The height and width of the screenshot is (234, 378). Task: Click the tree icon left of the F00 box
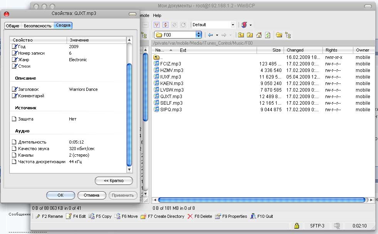click(144, 35)
